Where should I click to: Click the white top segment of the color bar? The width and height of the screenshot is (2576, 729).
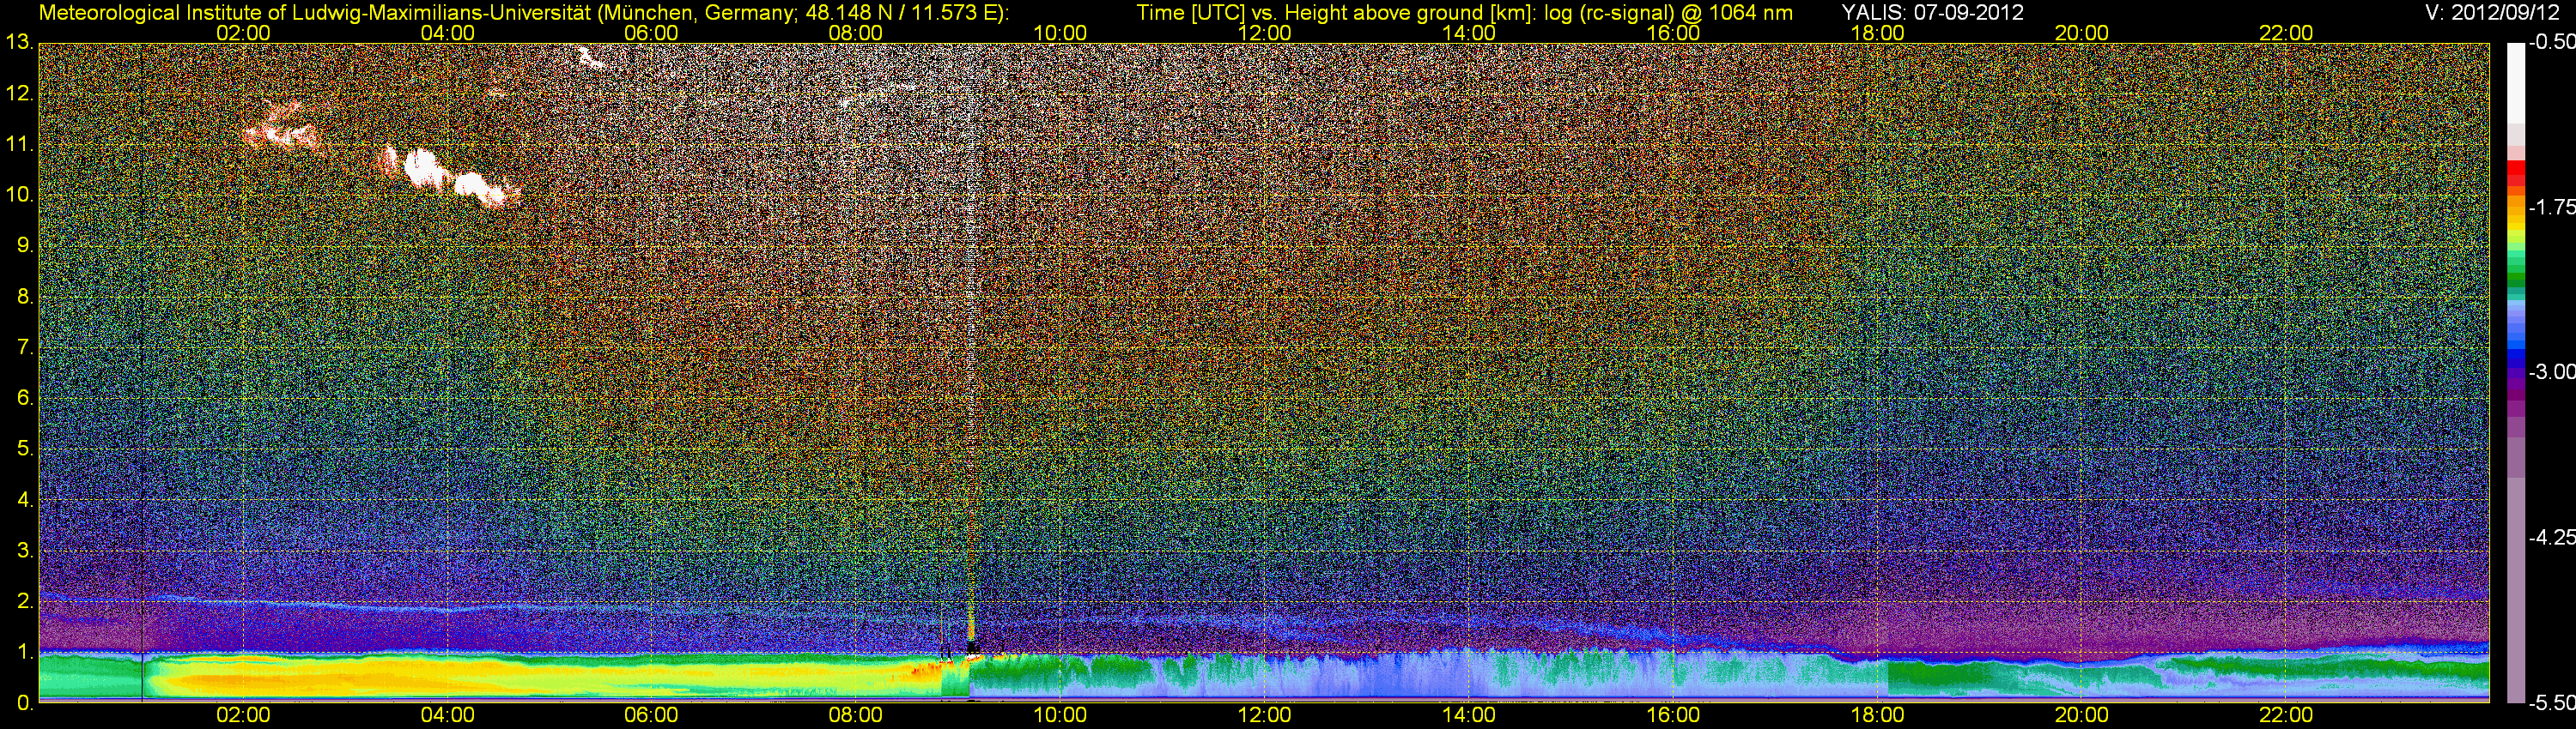[2516, 80]
